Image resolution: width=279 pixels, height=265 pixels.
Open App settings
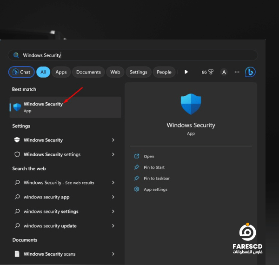pos(155,189)
